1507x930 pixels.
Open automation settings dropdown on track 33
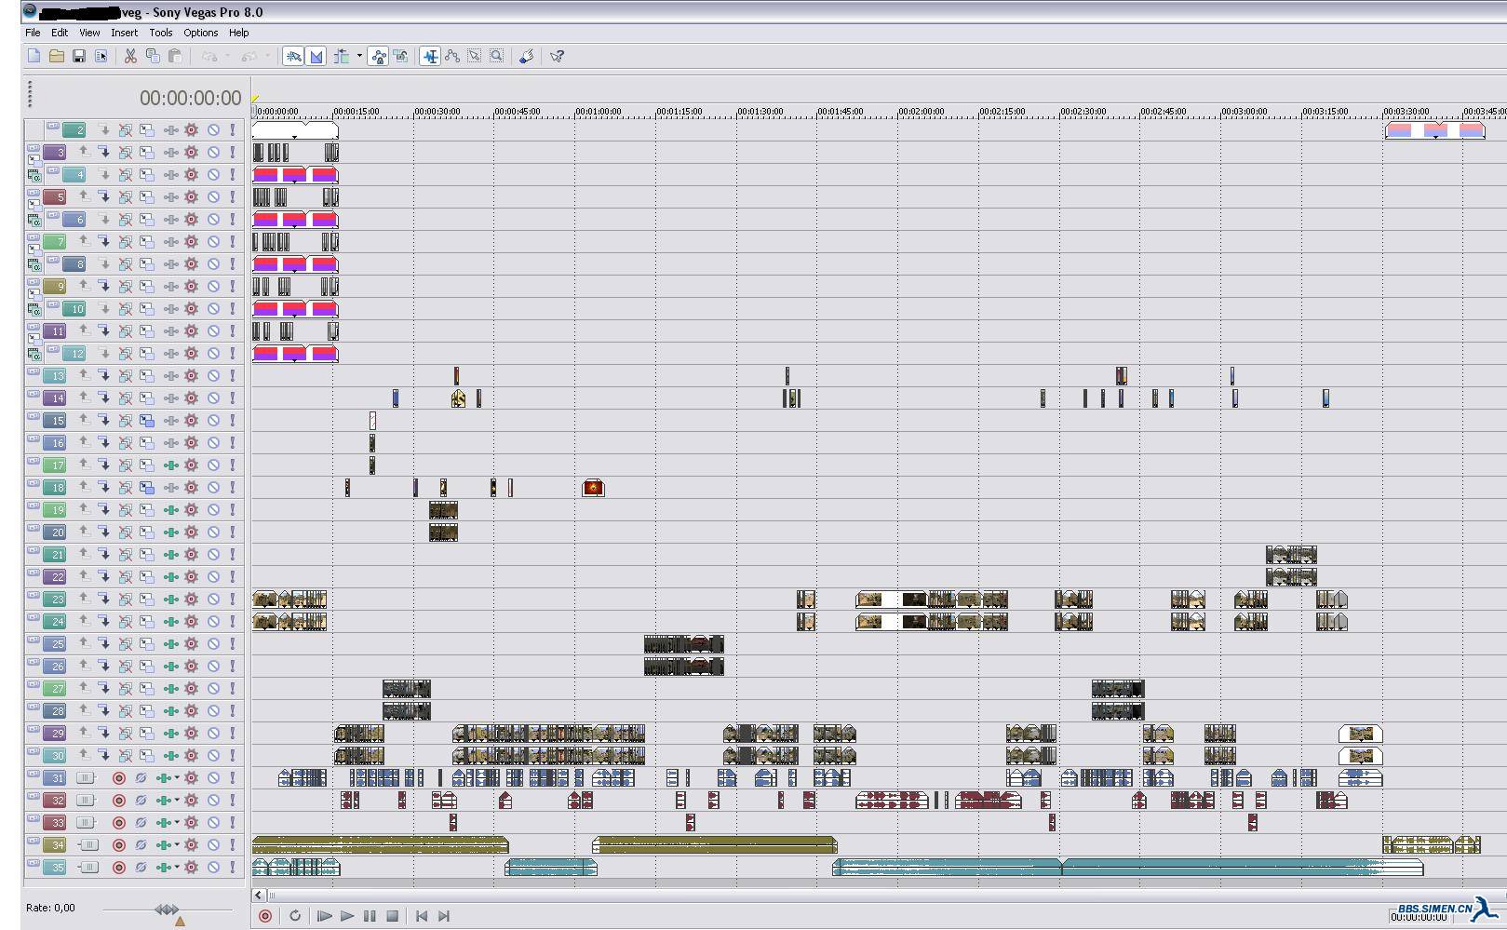[x=177, y=822]
